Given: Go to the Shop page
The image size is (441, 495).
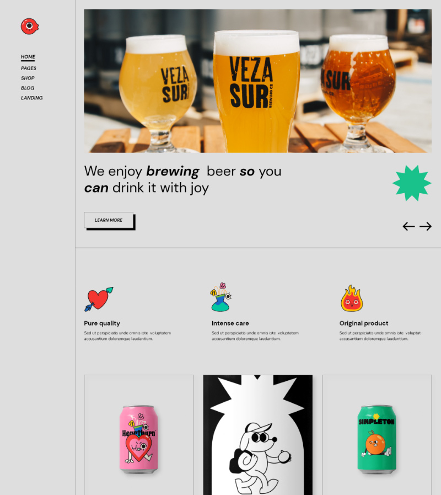Looking at the screenshot, I should coord(28,78).
